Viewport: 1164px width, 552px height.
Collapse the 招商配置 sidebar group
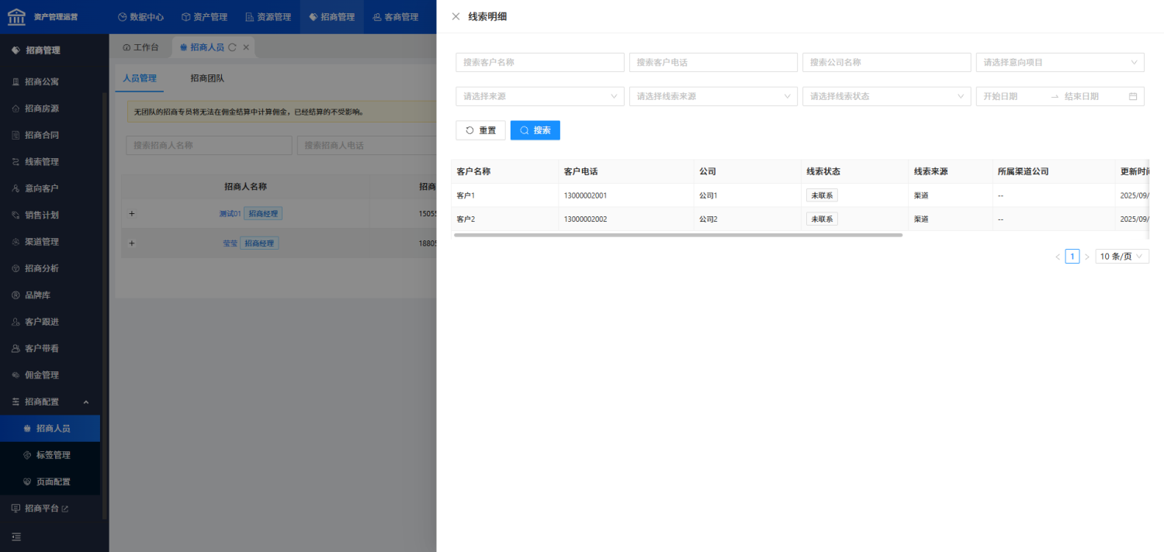point(50,402)
